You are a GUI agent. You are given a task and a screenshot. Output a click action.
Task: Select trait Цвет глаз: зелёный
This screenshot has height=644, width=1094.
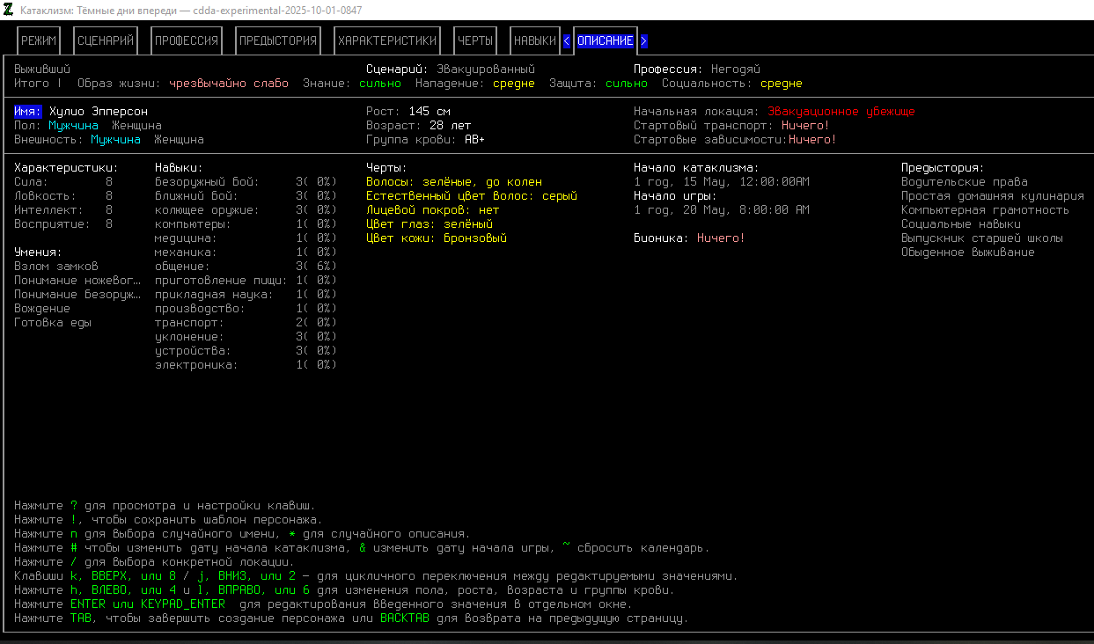(x=430, y=224)
